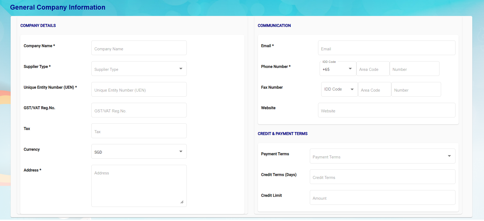Viewport: 484px width, 221px height.
Task: Expand the Payment Terms dropdown
Action: pos(382,156)
